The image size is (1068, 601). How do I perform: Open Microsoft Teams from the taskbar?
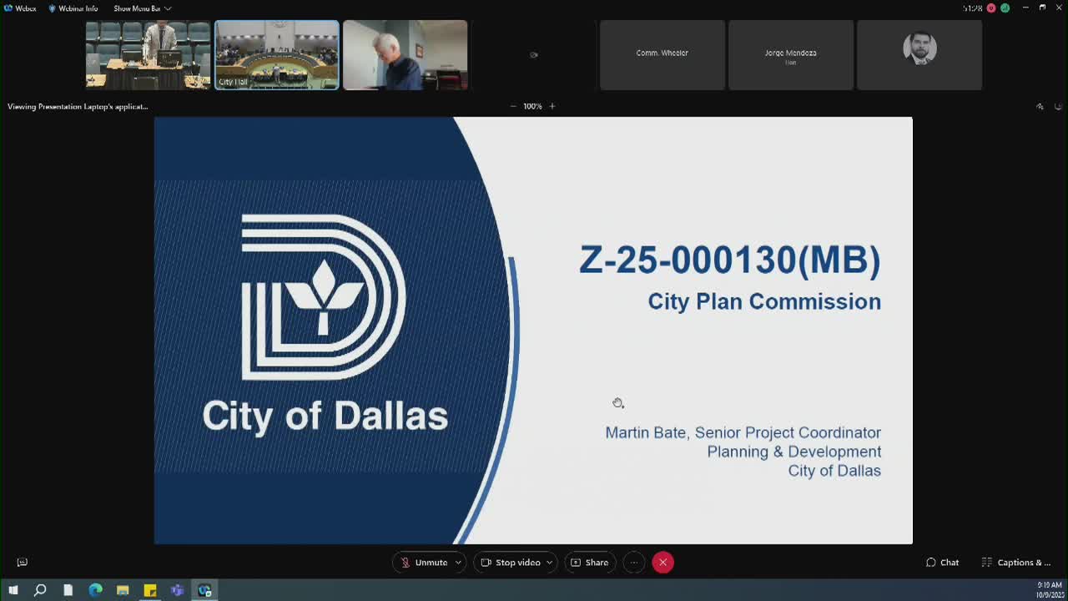[x=178, y=590]
